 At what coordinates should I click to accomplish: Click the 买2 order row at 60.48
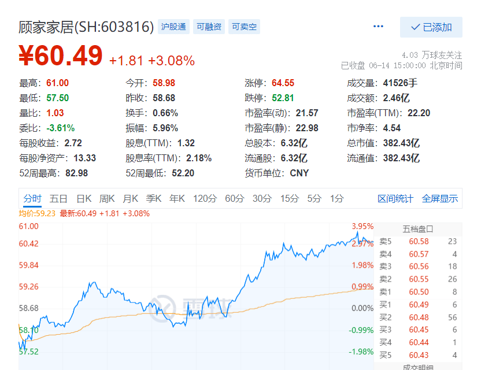click(418, 317)
